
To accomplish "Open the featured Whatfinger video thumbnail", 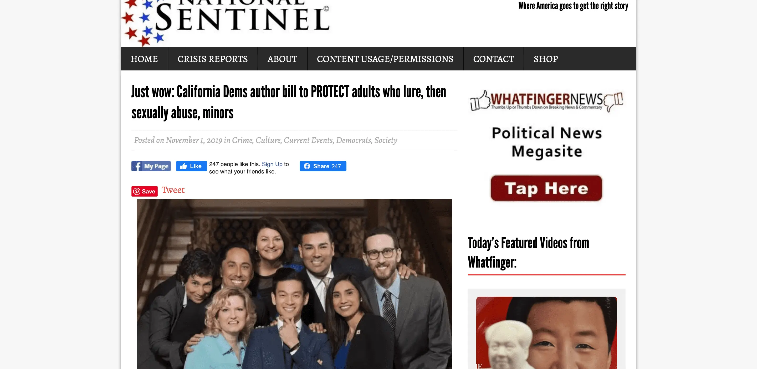I will coord(546,333).
